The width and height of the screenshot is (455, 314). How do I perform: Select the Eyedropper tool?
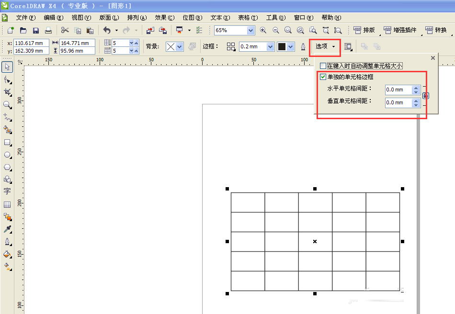(7, 229)
